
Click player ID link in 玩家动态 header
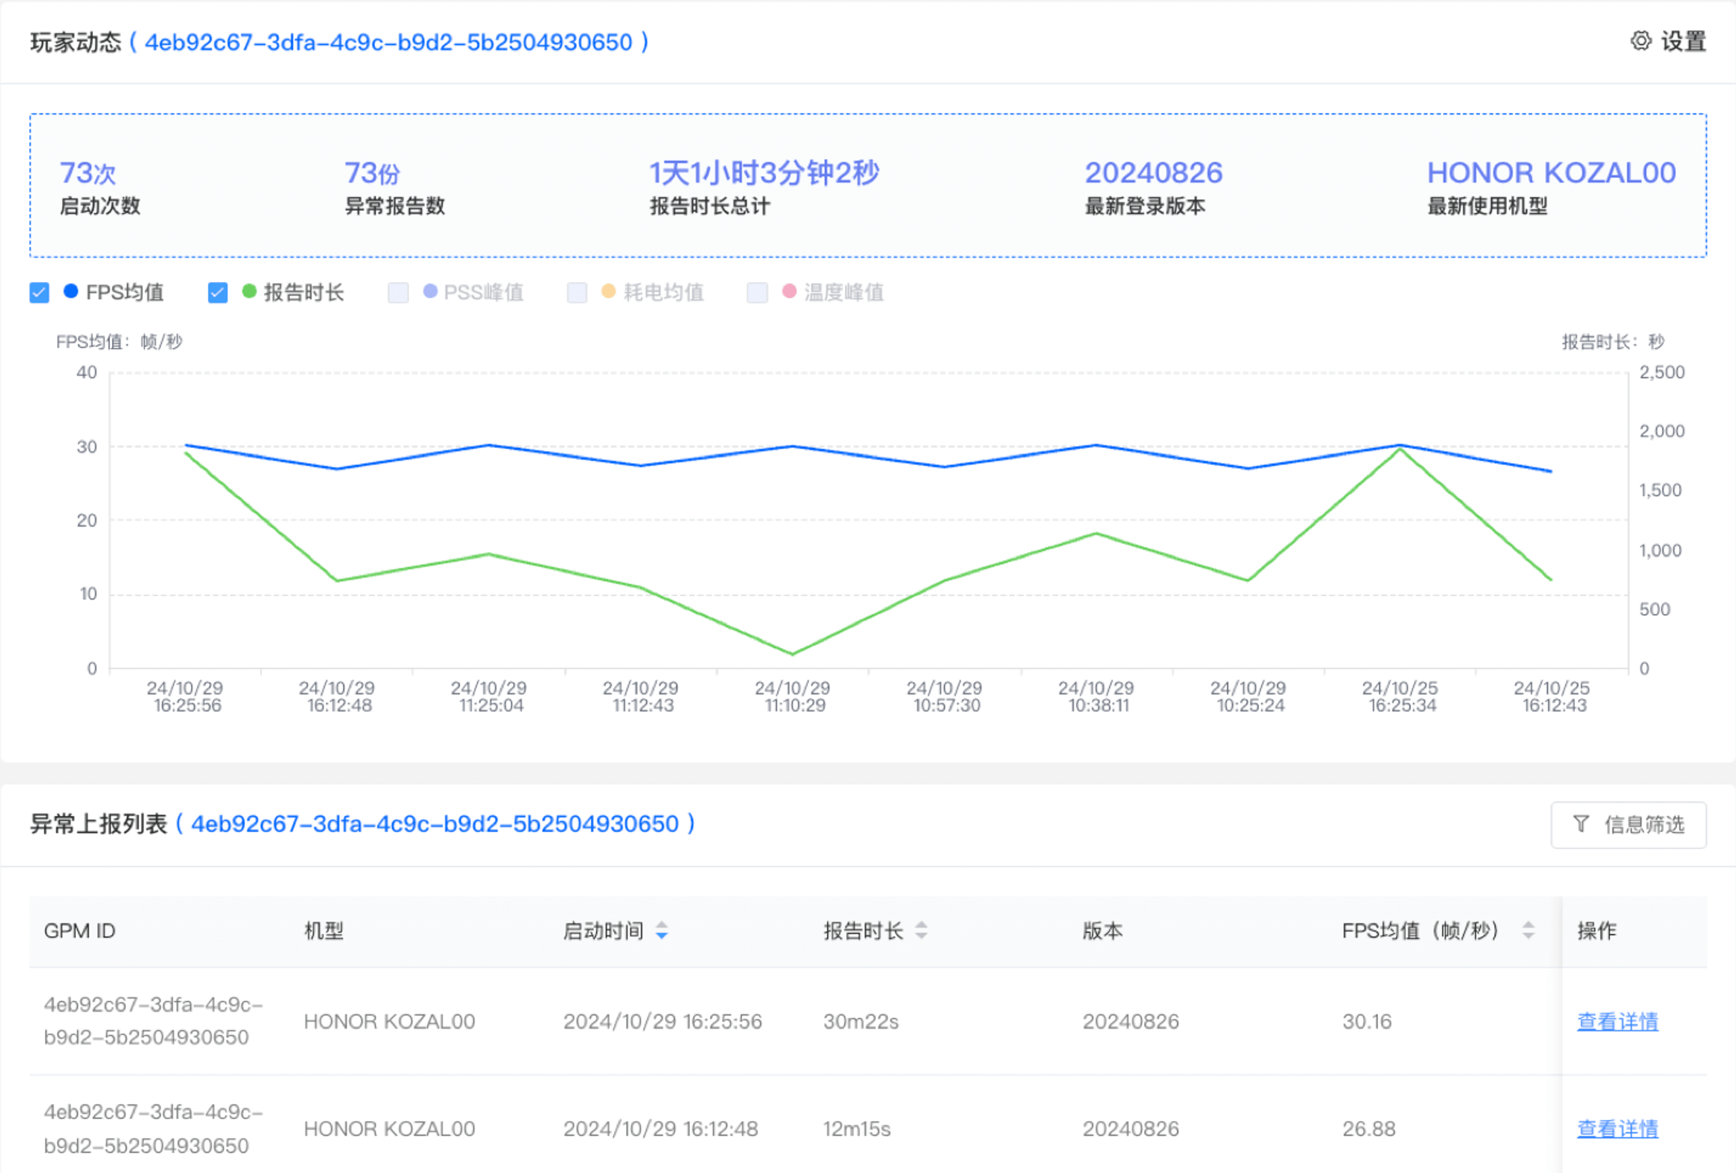pyautogui.click(x=389, y=42)
